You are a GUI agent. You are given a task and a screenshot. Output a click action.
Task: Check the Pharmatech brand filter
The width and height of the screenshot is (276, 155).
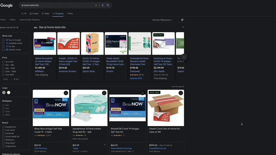pos(3,143)
